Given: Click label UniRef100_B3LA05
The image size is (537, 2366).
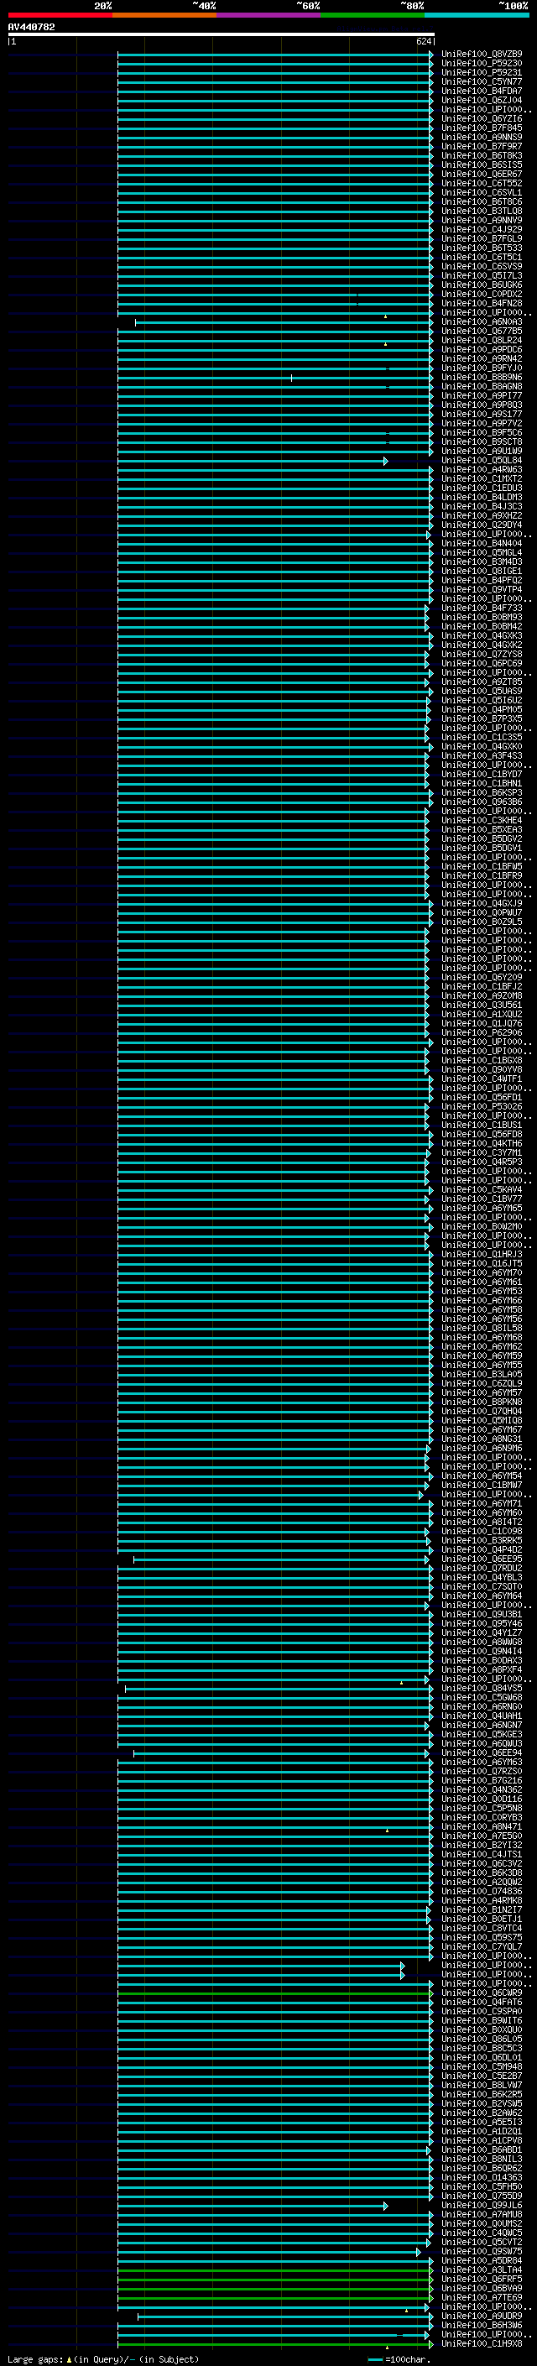Looking at the screenshot, I should click(x=482, y=1374).
